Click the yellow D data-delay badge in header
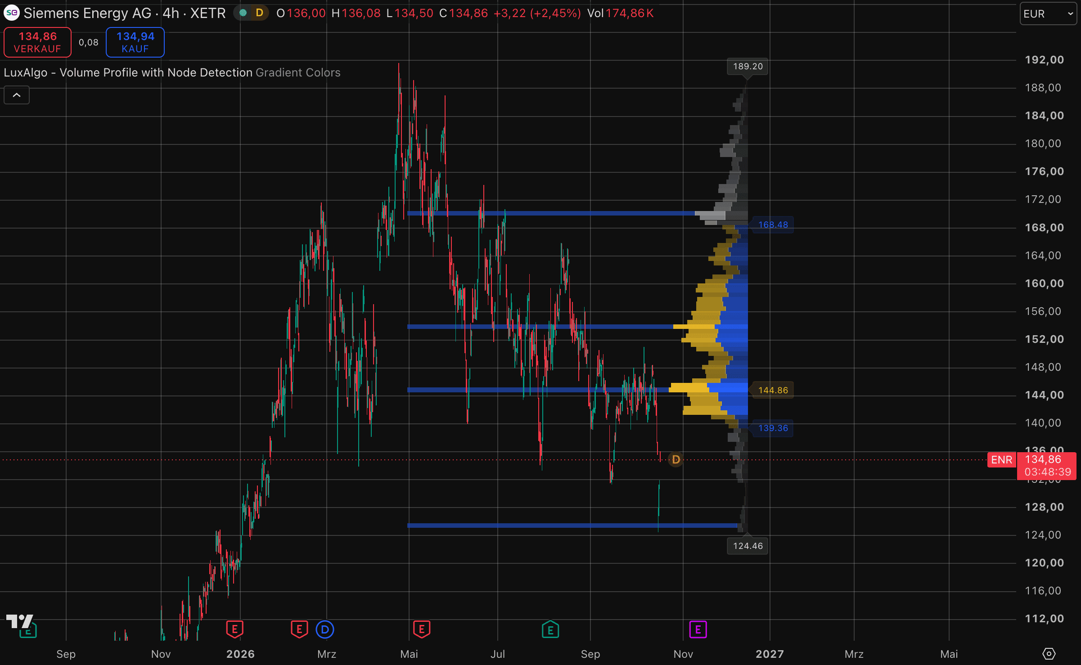 [x=259, y=13]
